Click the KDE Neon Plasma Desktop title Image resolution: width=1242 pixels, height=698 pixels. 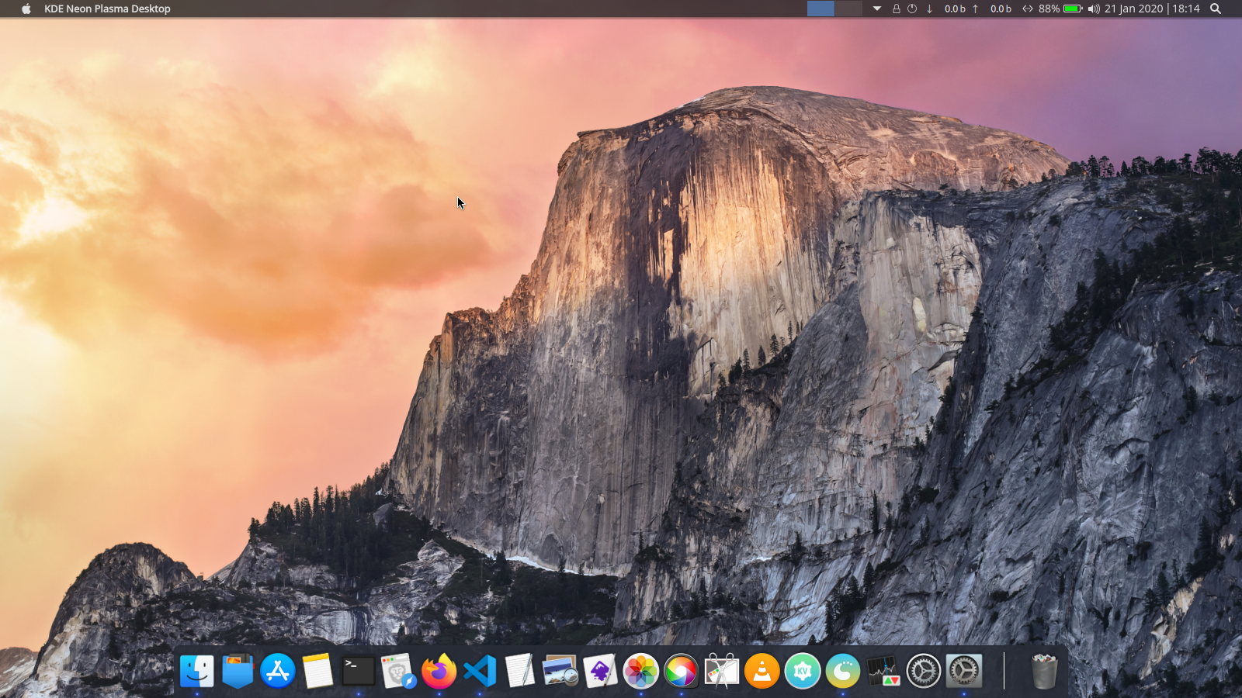pos(107,9)
